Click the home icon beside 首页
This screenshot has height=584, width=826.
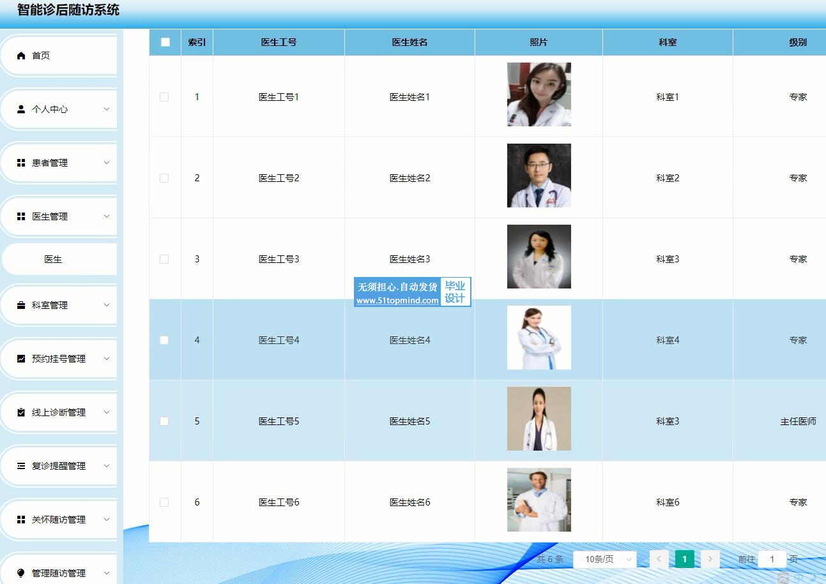pos(21,56)
